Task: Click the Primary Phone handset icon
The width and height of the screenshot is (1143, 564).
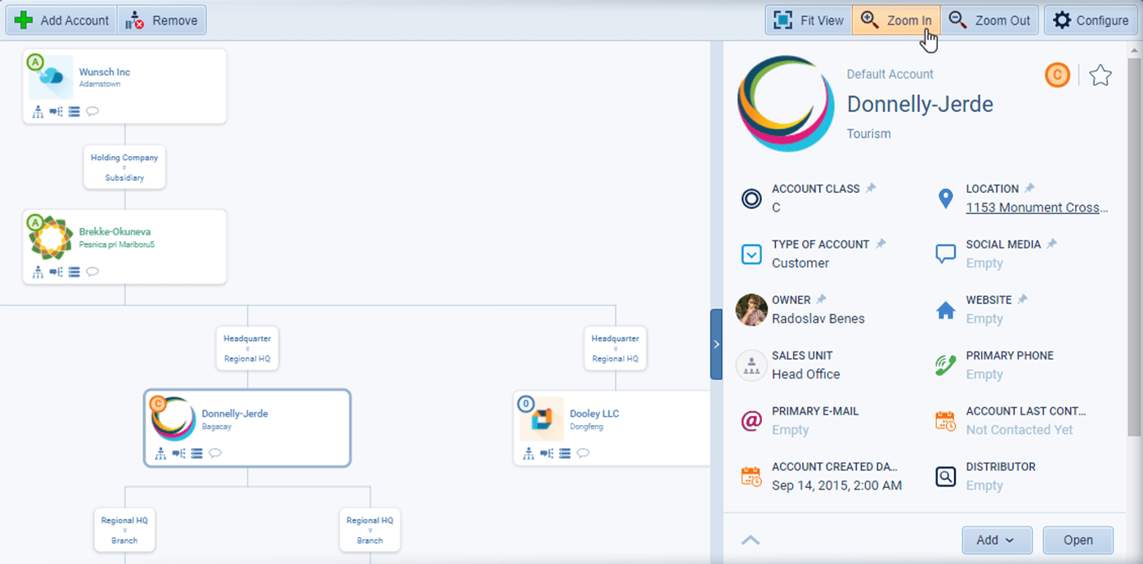Action: [x=946, y=365]
